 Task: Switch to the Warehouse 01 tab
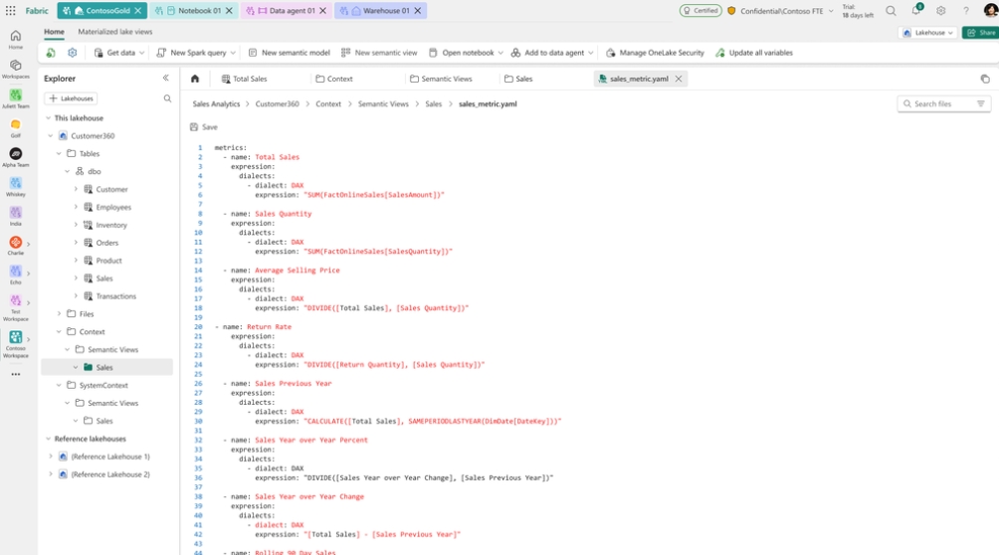(x=380, y=11)
